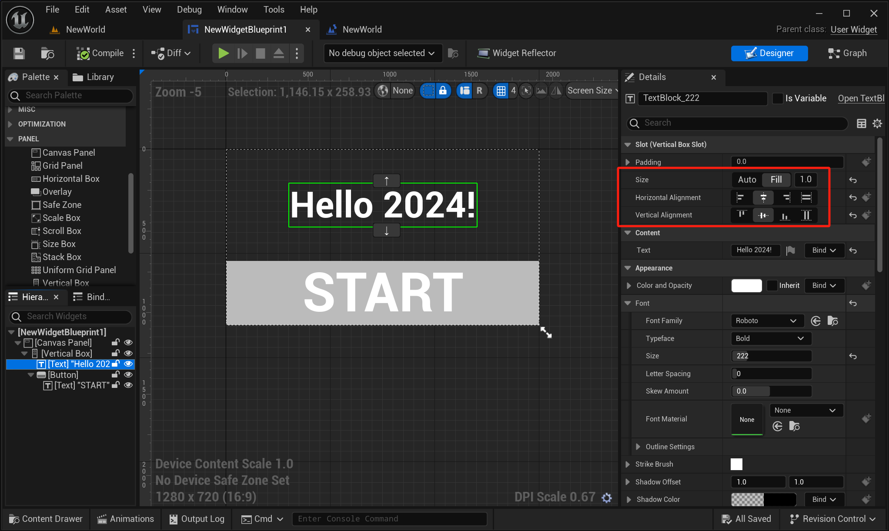Open the Diff dropdown

[x=171, y=53]
